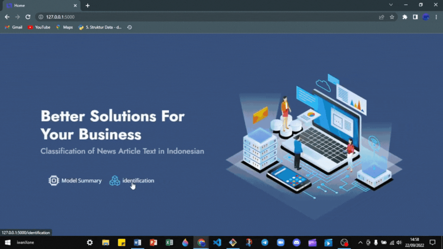Click the history clock bookmark icon
Image resolution: width=443 pixels, height=249 pixels.
129,27
